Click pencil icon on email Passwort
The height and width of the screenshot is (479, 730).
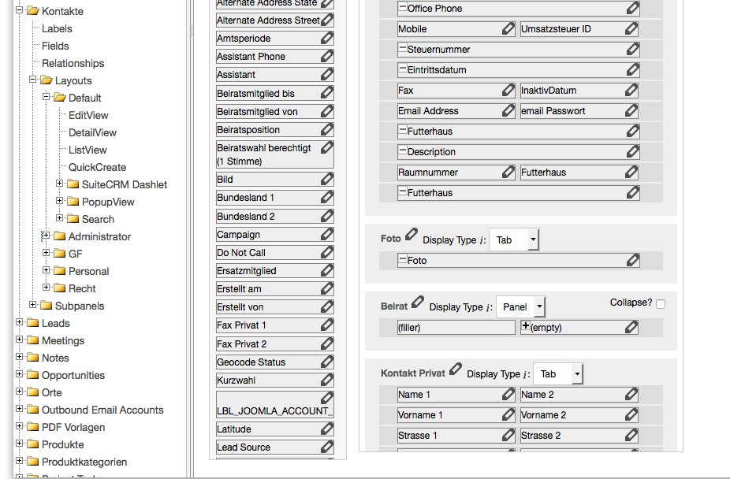(631, 110)
